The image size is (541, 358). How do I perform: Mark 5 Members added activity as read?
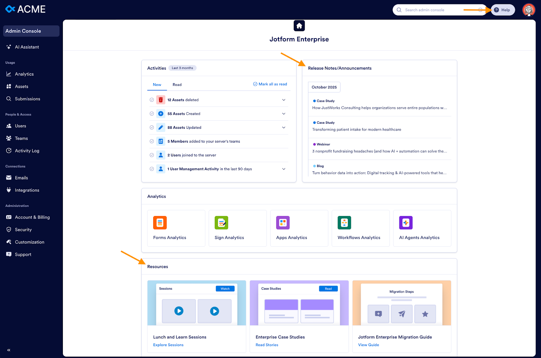[x=152, y=141]
